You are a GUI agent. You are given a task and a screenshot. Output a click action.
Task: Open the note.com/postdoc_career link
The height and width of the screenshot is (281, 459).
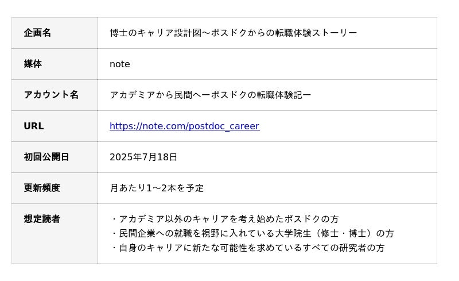[184, 126]
